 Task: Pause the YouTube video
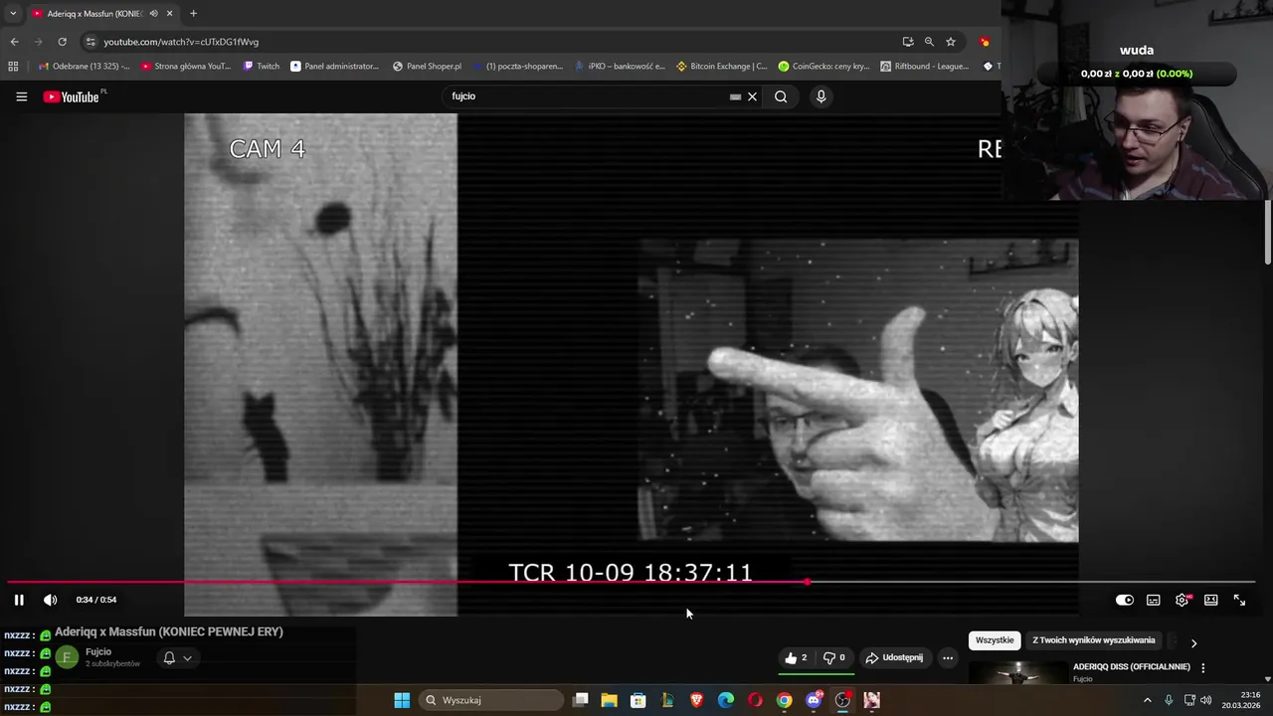pos(19,600)
